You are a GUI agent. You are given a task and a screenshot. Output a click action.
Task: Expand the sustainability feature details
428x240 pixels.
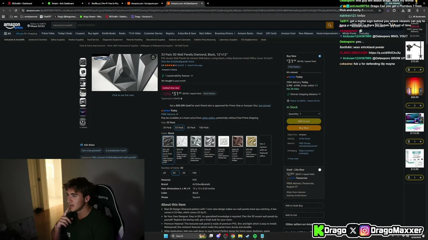[178, 76]
